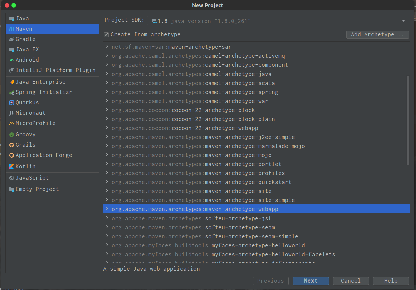This screenshot has height=290, width=416.
Task: Select Gradle project type label
Action: click(x=25, y=39)
